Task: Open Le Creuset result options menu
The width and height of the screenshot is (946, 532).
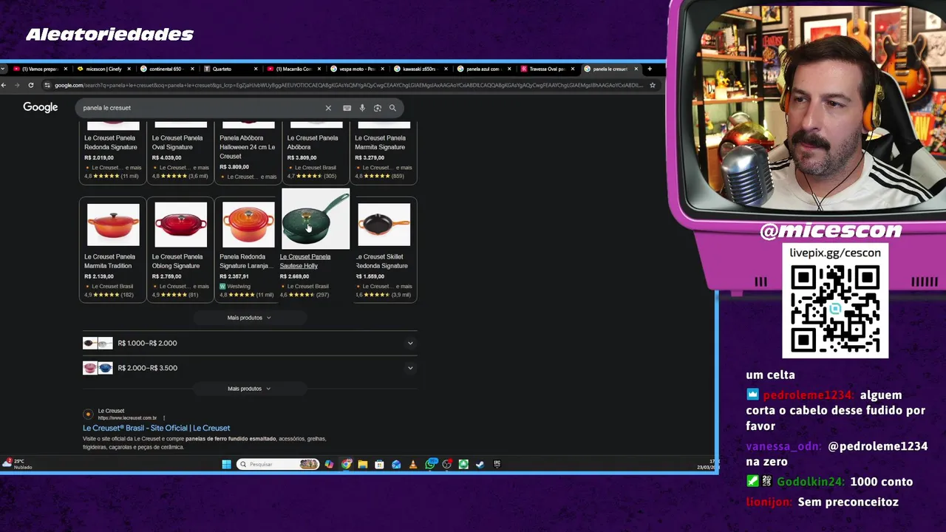Action: [163, 418]
